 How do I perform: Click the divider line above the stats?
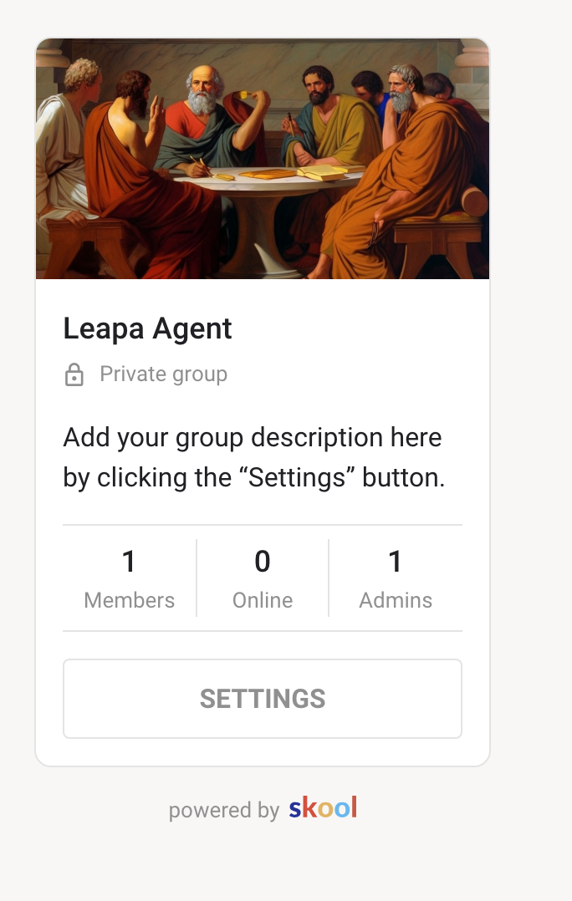(x=263, y=525)
